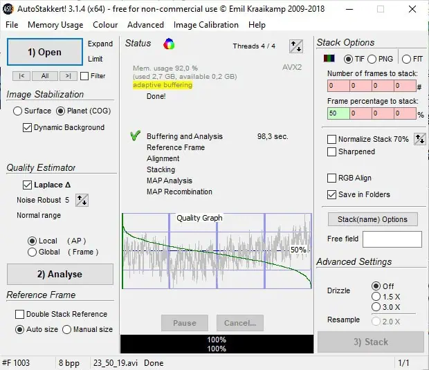
Task: Click the #F 1003 frame count
Action: pos(16,363)
